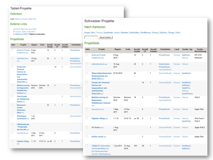Click the edit link next to KV Baden
Image resolution: width=213 pixels, height=160 pixels.
(x=102, y=128)
